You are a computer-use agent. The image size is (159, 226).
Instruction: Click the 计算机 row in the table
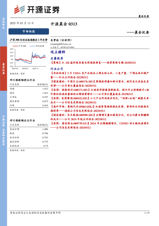click(29, 97)
